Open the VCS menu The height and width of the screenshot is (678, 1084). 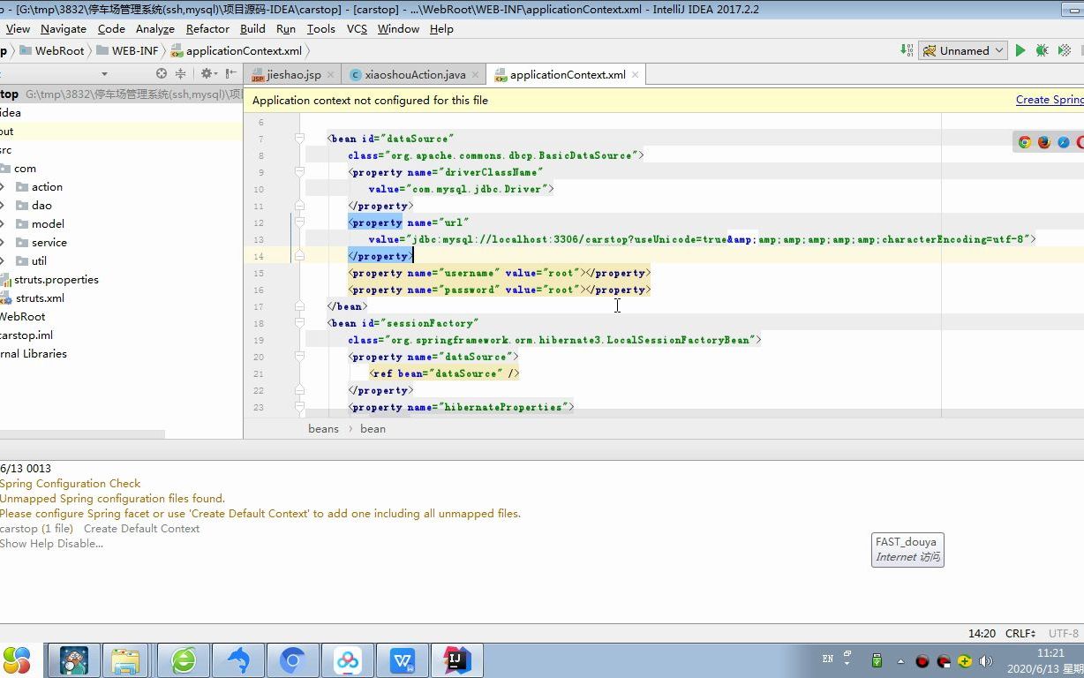point(357,28)
